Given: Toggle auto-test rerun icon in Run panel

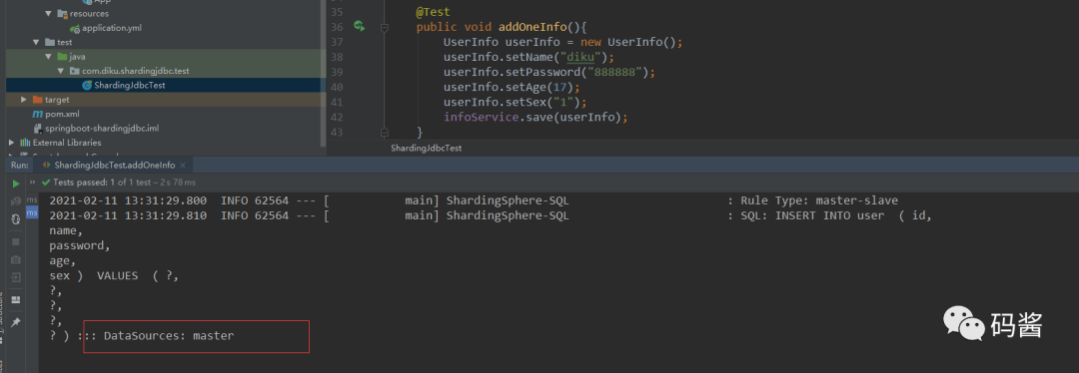Looking at the screenshot, I should [16, 219].
